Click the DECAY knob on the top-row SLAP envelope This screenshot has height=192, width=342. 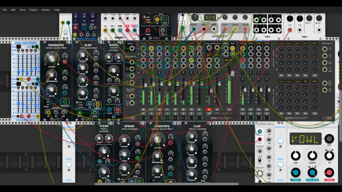pyautogui.click(x=82, y=68)
